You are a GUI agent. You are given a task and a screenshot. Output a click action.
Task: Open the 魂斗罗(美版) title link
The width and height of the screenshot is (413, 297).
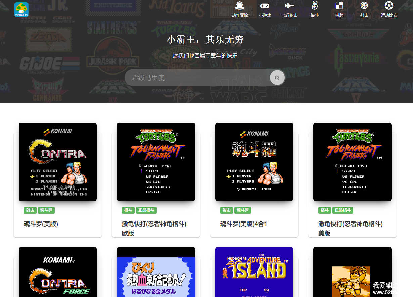point(41,224)
